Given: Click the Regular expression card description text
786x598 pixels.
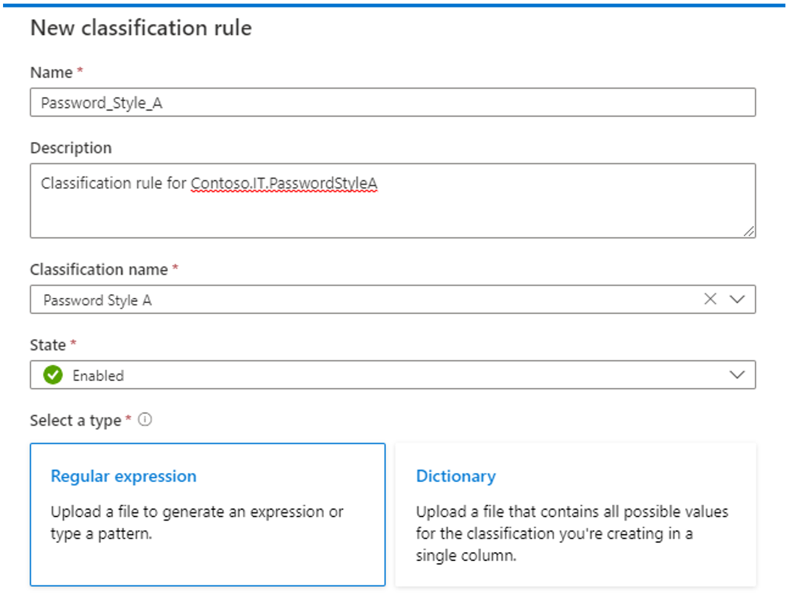Looking at the screenshot, I should (197, 522).
